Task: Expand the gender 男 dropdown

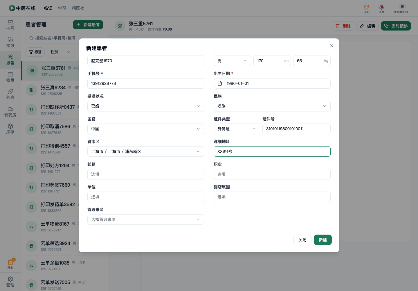Action: [x=232, y=61]
